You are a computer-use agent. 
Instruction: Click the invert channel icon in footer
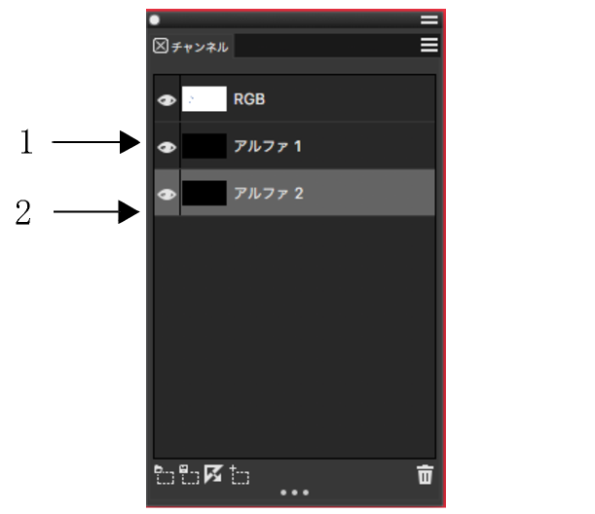[213, 474]
